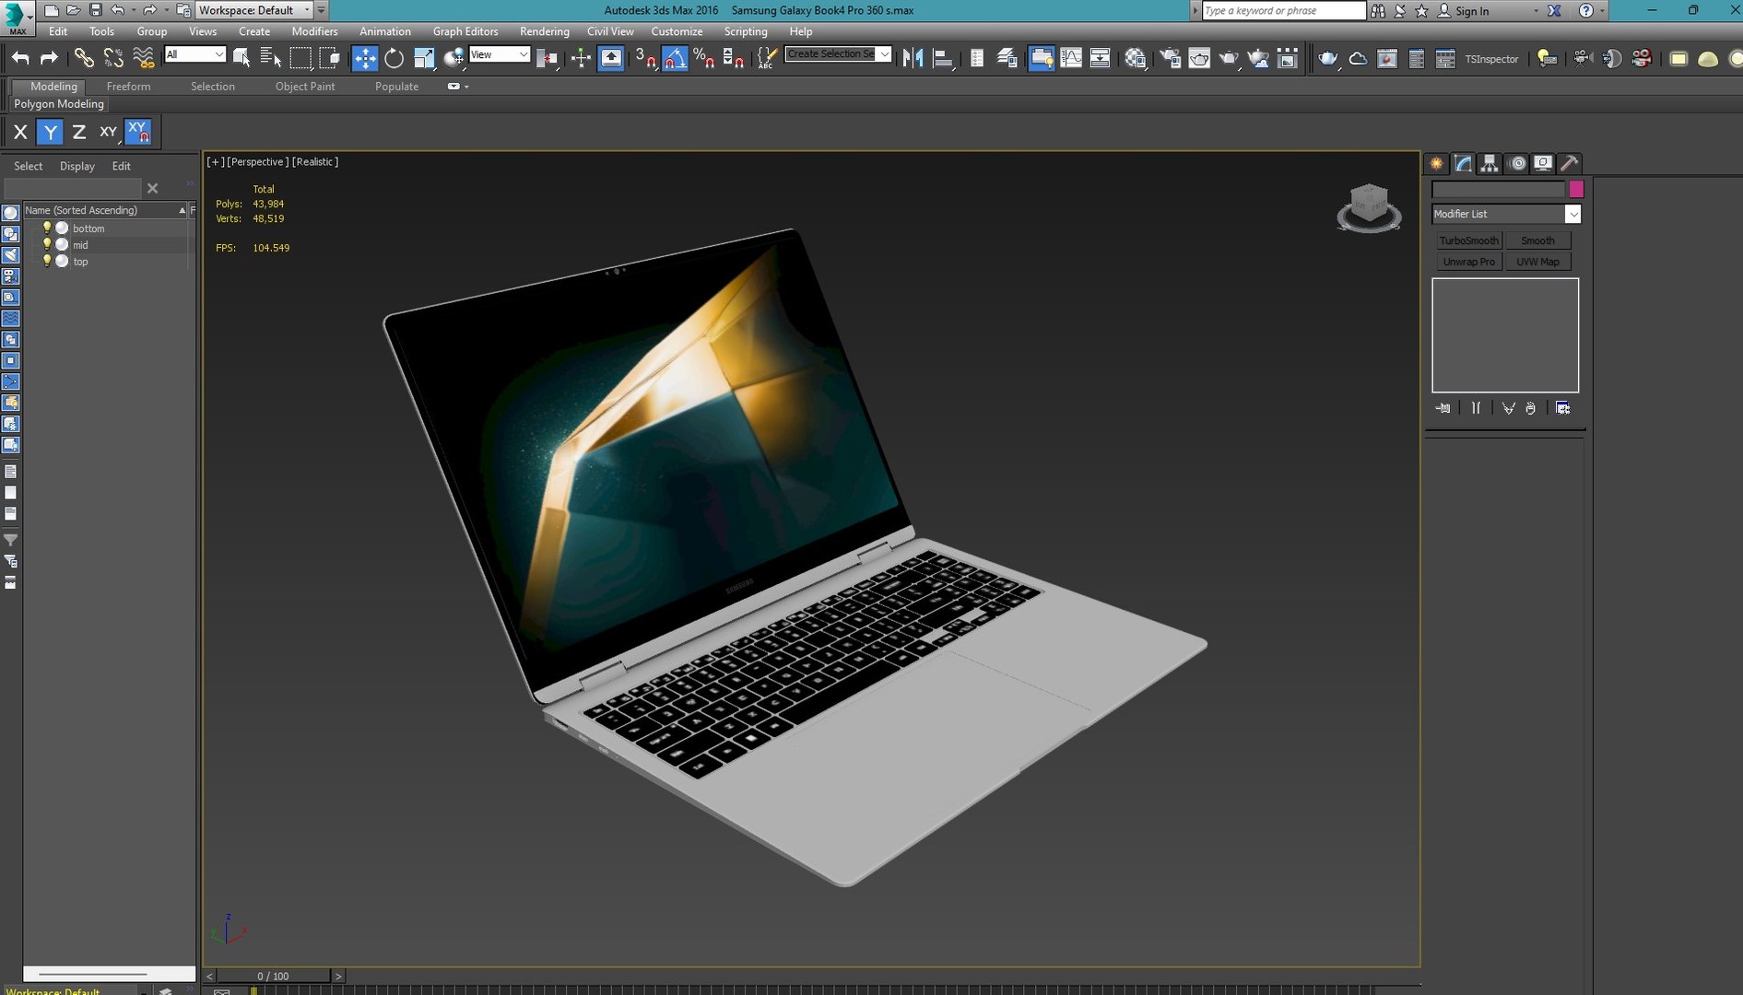Toggle the Spinner Snap button
1743x995 pixels.
tap(734, 58)
